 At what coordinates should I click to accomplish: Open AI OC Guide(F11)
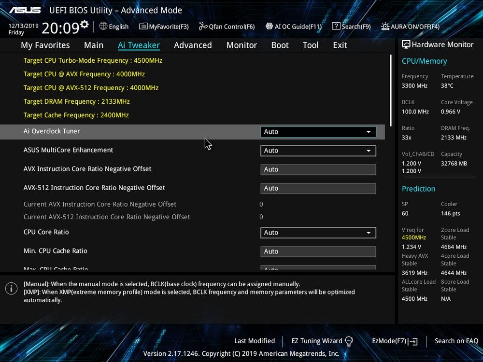click(294, 27)
